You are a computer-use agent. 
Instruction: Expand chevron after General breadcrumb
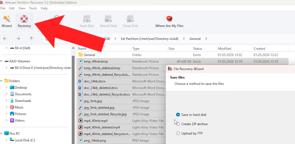coord(206,39)
